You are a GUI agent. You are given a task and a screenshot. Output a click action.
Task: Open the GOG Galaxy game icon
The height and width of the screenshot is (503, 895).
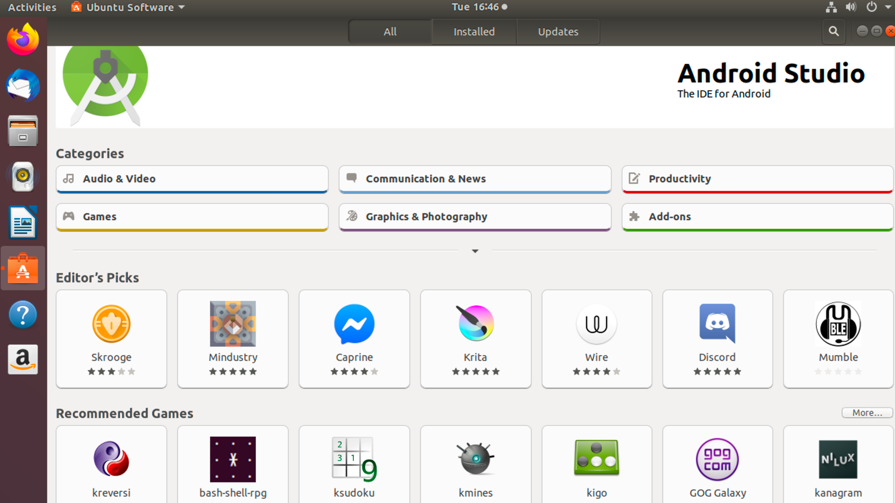[717, 459]
